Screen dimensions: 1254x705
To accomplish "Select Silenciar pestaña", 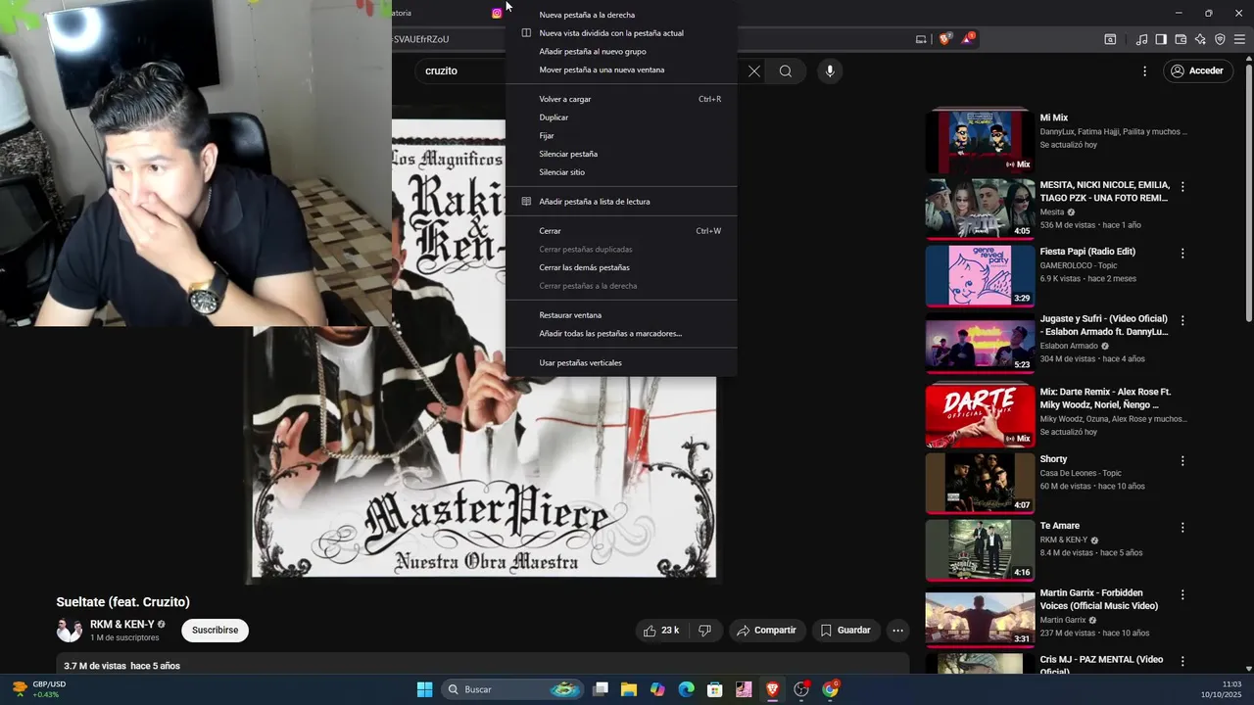I will pos(621,154).
